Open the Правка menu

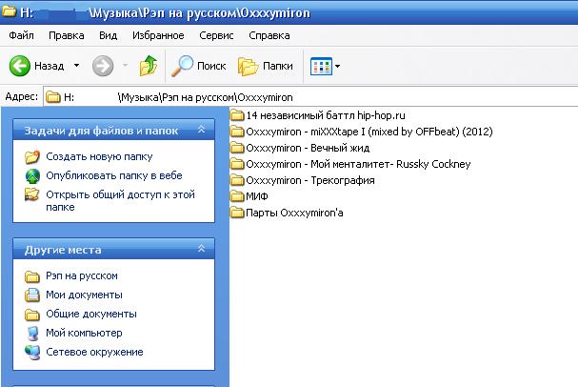pyautogui.click(x=67, y=35)
